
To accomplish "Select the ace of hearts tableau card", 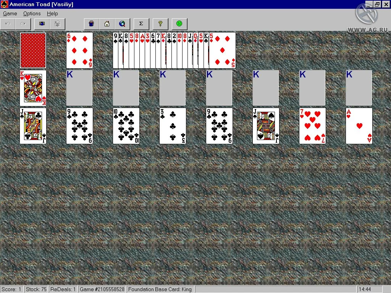I will (359, 126).
